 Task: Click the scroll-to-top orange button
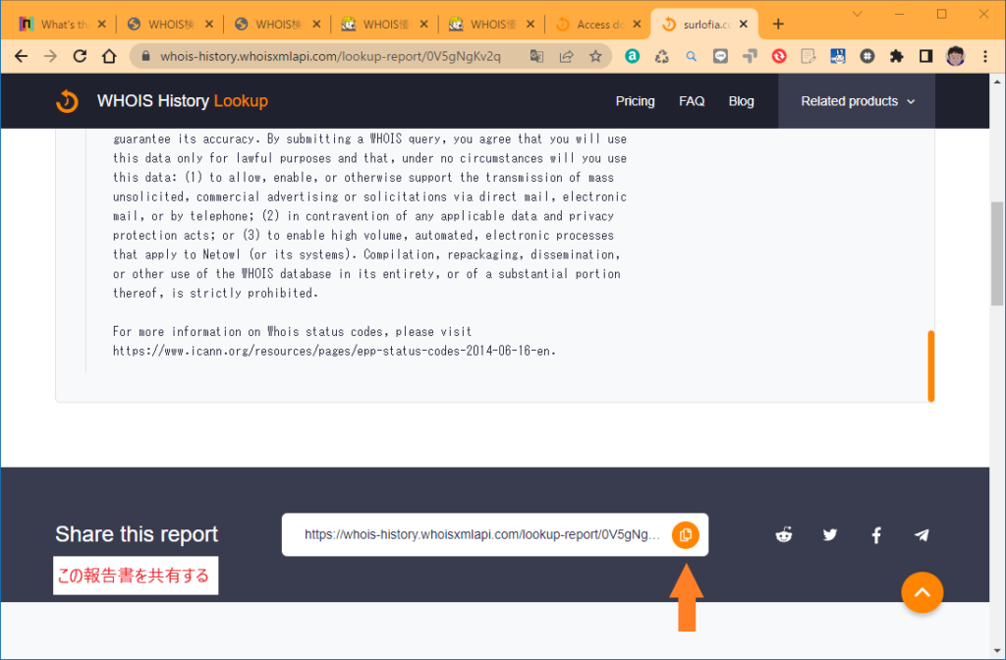coord(922,592)
